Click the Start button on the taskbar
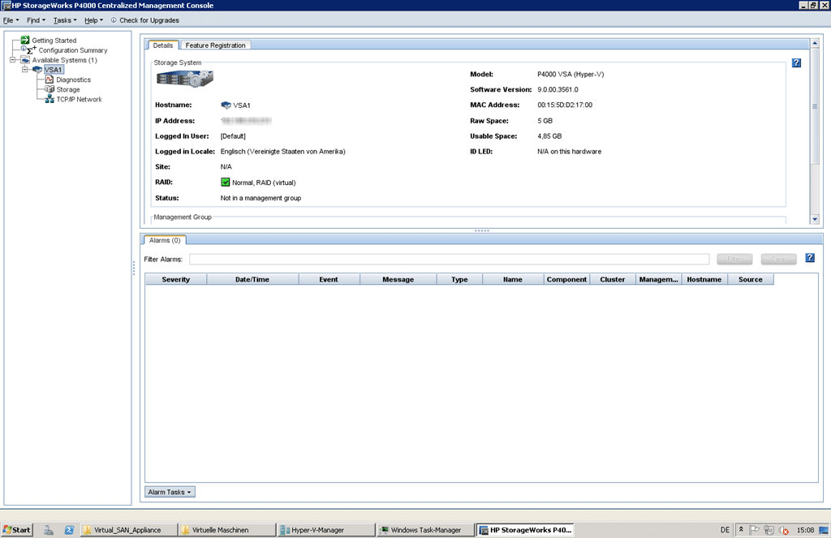Viewport: 831px width, 538px height. click(x=17, y=530)
